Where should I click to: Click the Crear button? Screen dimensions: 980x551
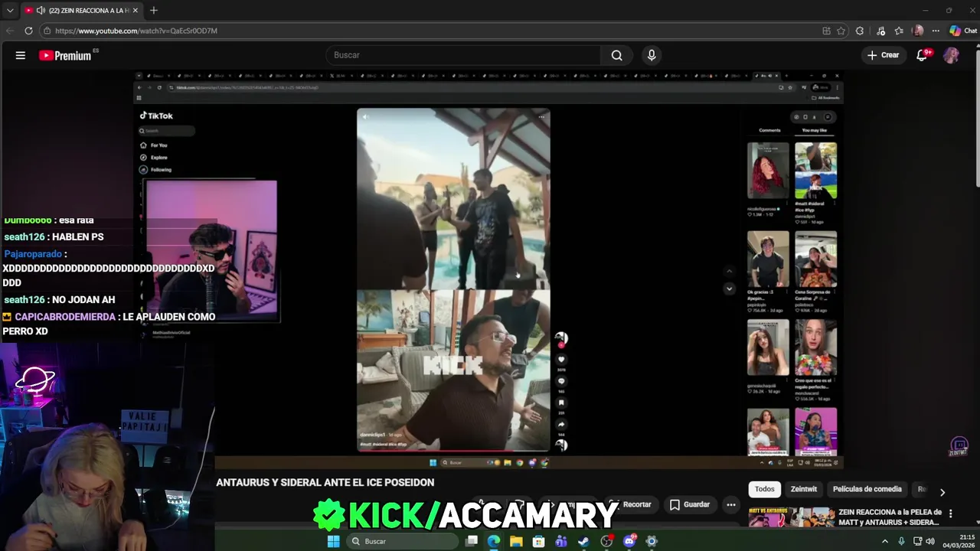(x=883, y=55)
